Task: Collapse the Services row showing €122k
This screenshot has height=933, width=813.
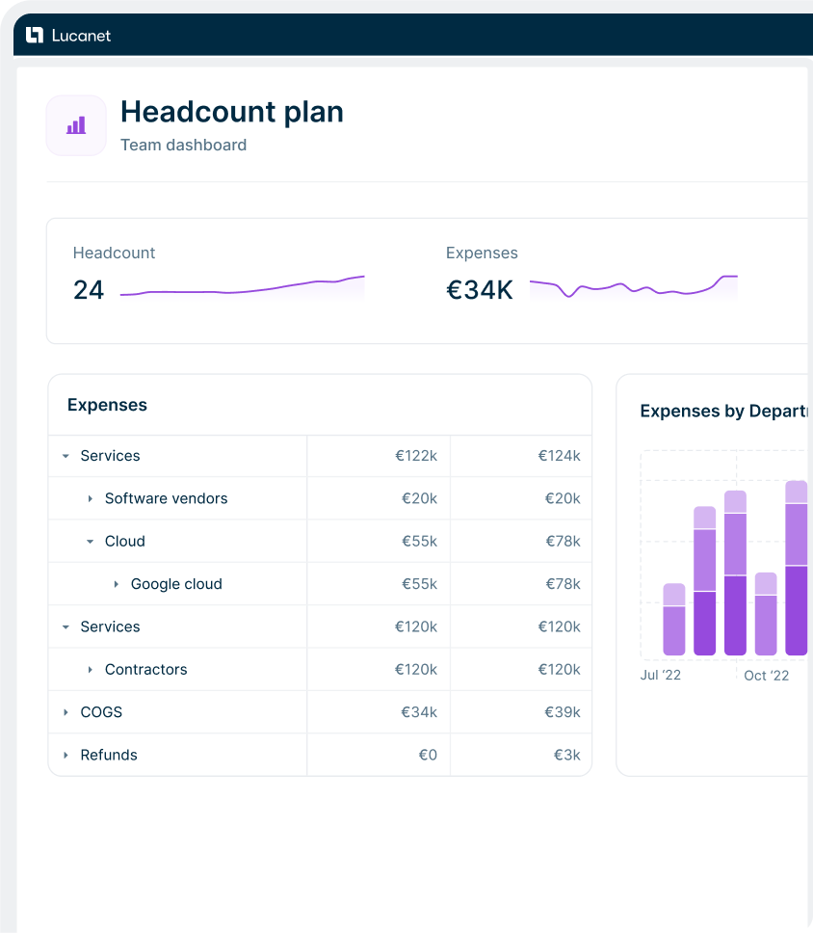Action: tap(66, 456)
